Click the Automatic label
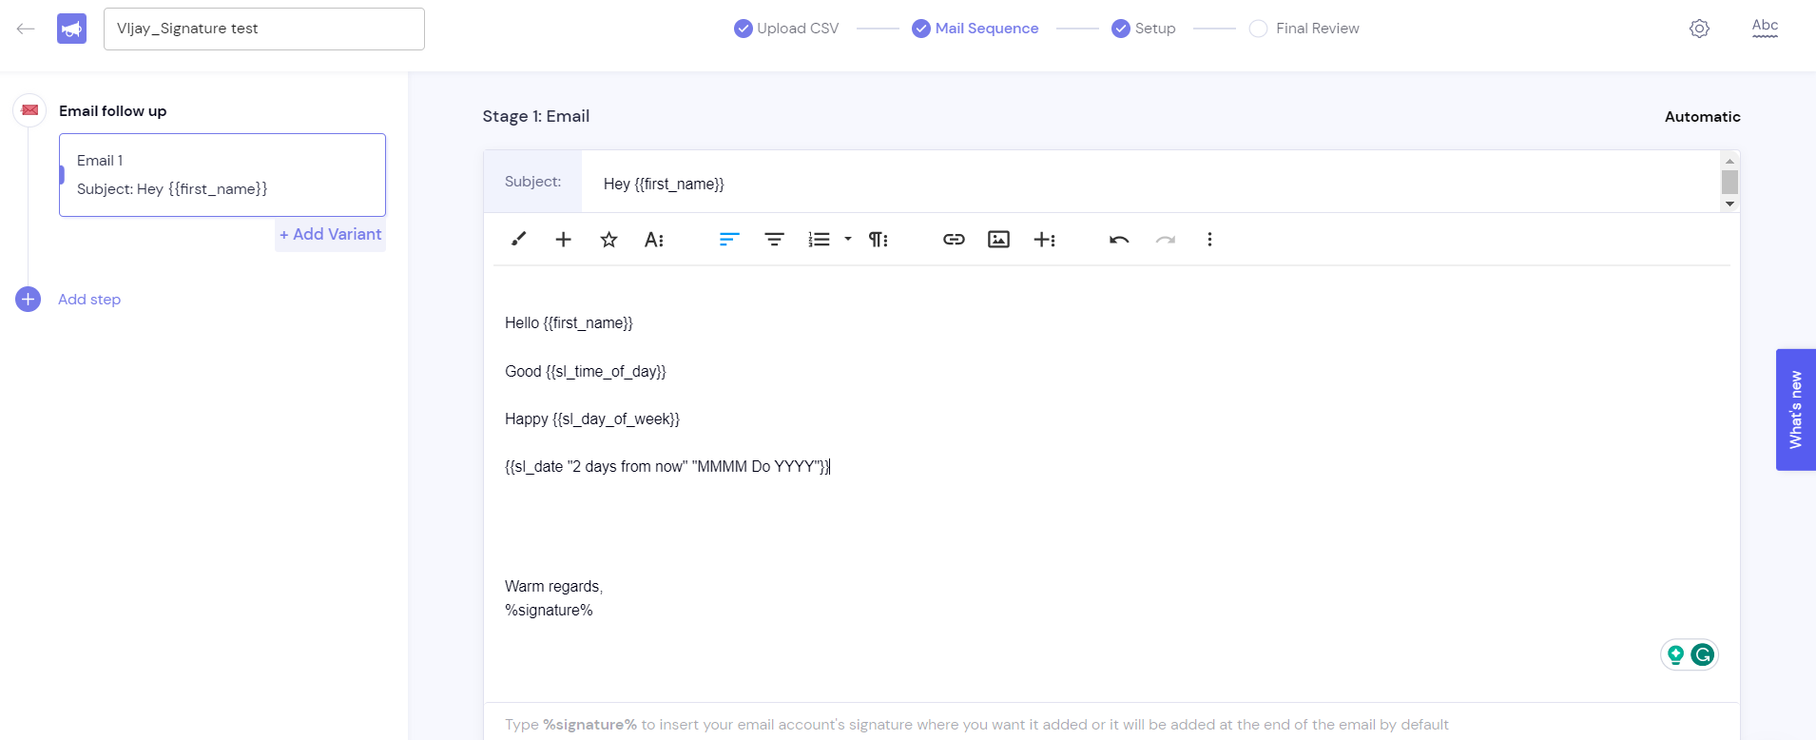 coord(1703,117)
